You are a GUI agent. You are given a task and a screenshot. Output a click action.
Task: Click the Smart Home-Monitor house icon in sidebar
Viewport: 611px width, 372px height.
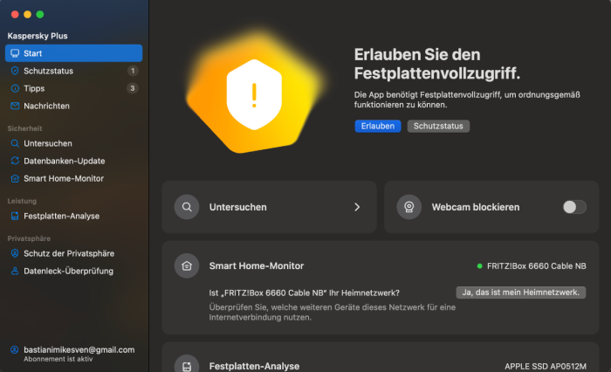pyautogui.click(x=15, y=179)
